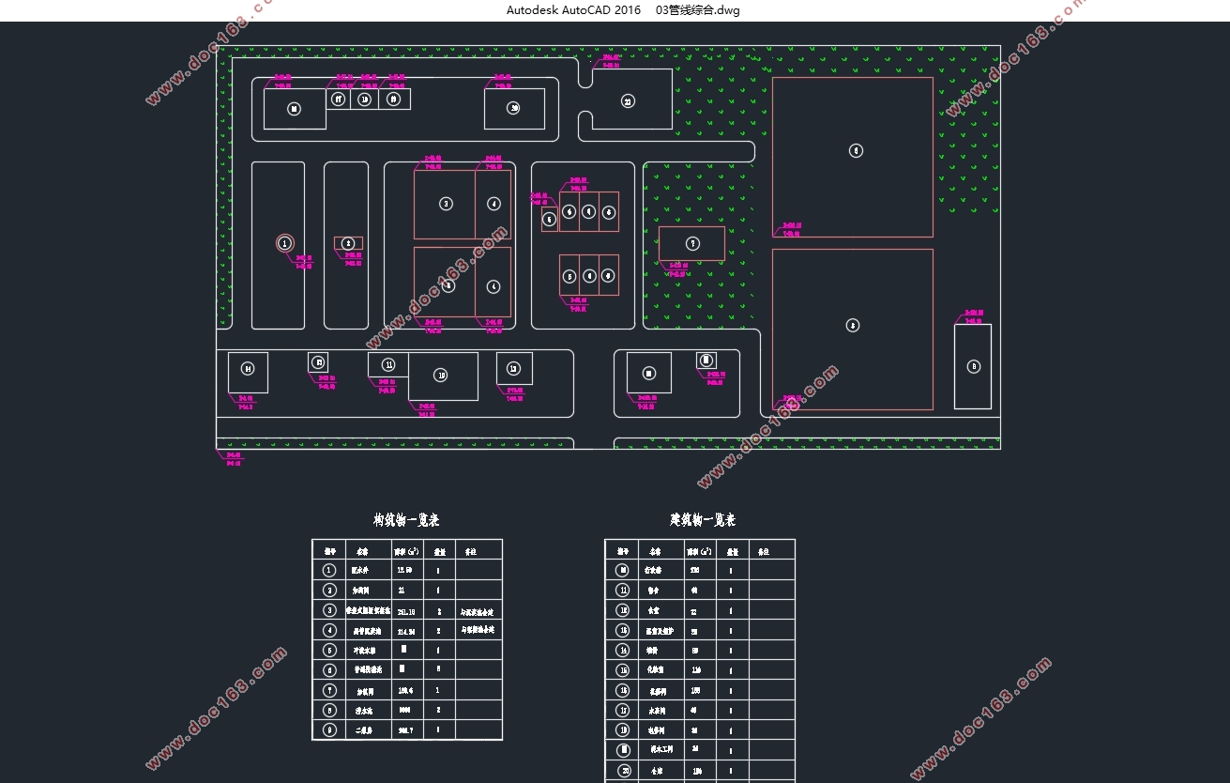The width and height of the screenshot is (1230, 783).
Task: Click the 251.18 area cell in table
Action: 406,610
